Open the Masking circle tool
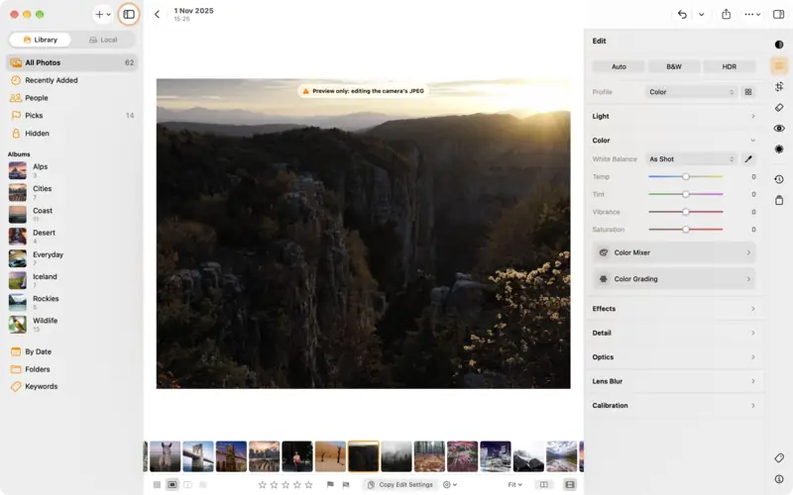Screen dimensions: 793x495 pyautogui.click(x=779, y=149)
